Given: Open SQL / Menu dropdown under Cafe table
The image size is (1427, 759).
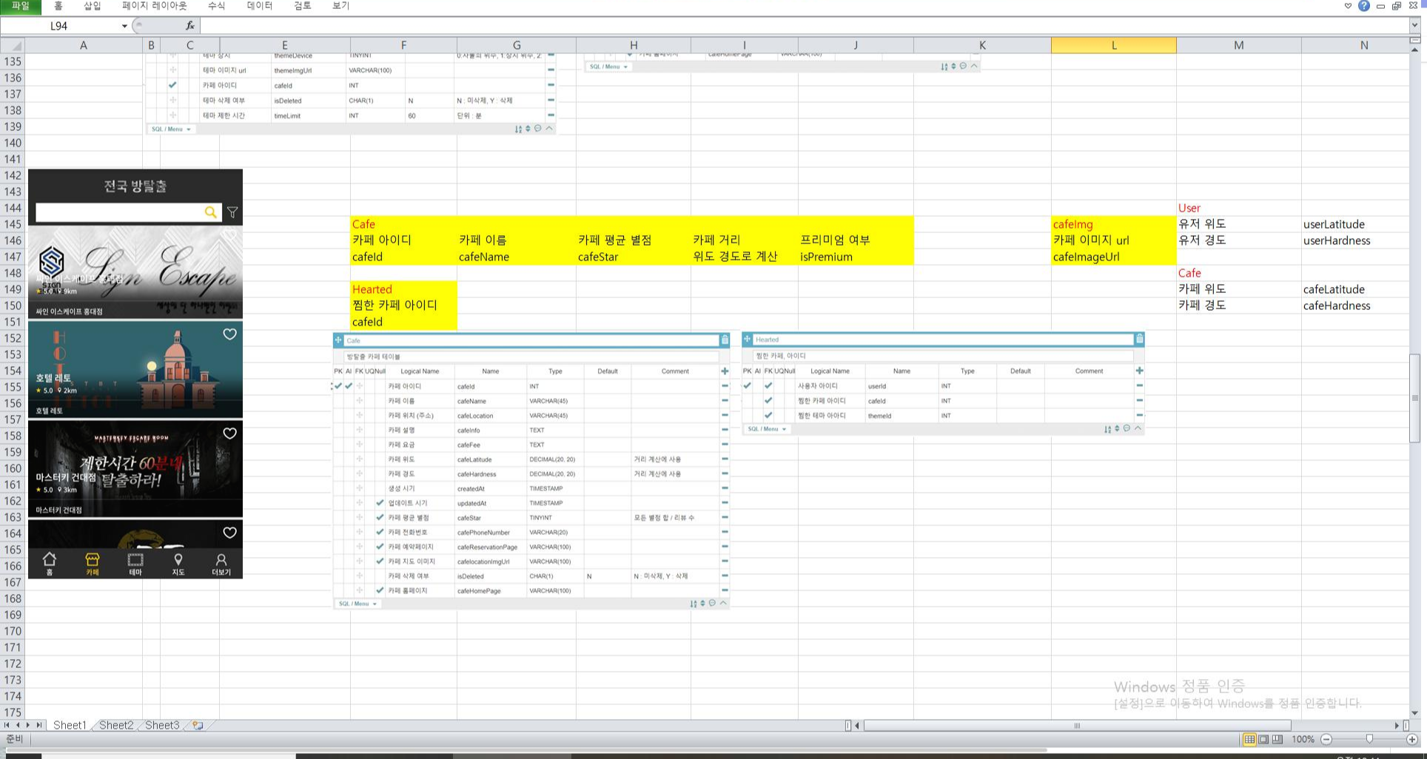Looking at the screenshot, I should [x=358, y=604].
